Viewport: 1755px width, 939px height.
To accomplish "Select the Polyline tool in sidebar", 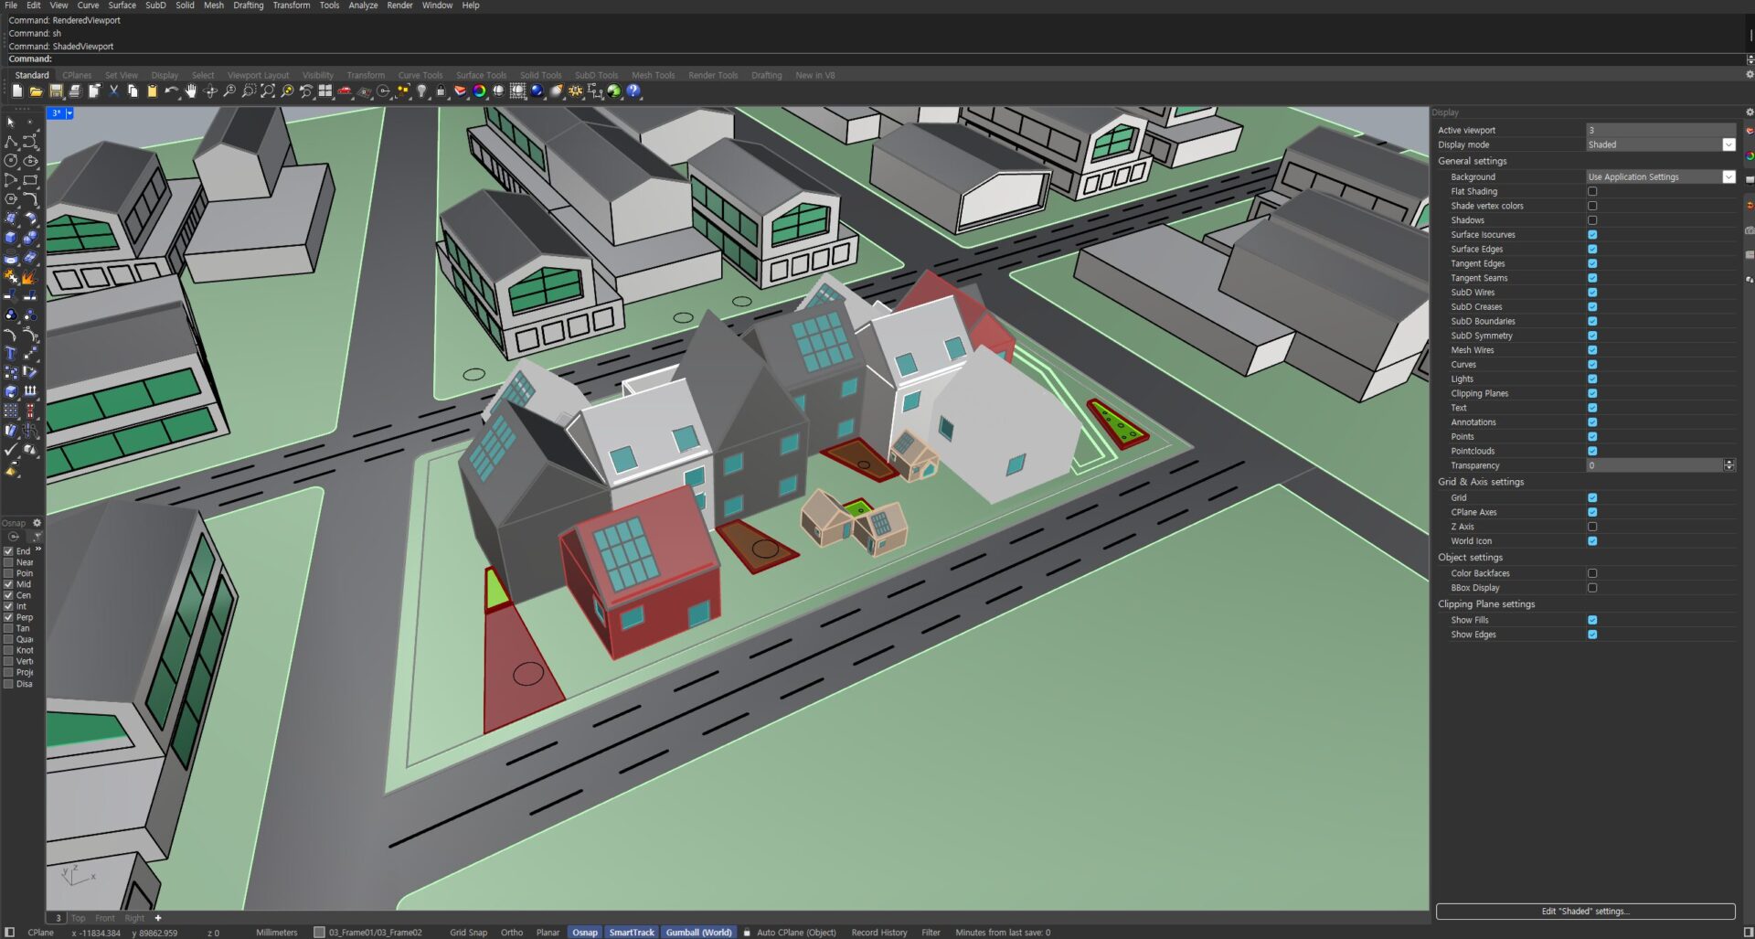I will point(11,142).
